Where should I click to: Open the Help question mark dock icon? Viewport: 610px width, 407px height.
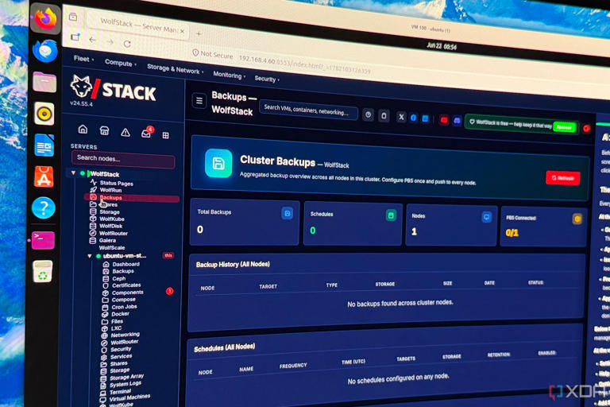point(43,208)
